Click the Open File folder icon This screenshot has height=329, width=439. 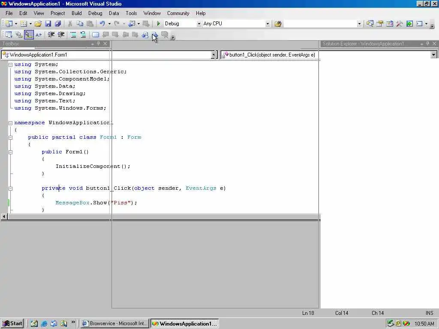click(x=38, y=24)
